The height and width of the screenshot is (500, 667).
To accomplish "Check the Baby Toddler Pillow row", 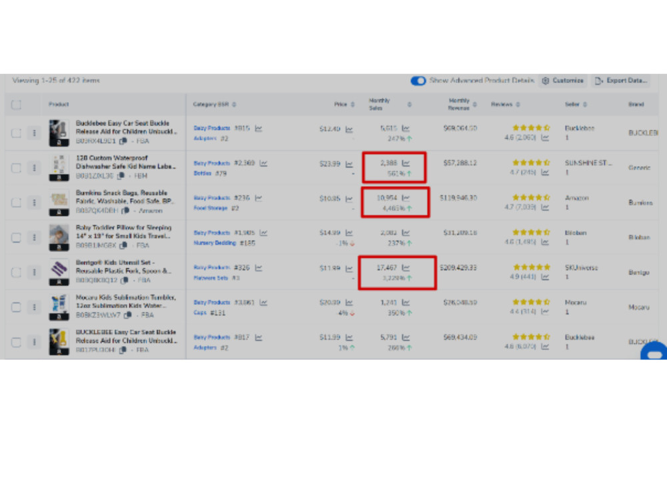I will pyautogui.click(x=16, y=238).
